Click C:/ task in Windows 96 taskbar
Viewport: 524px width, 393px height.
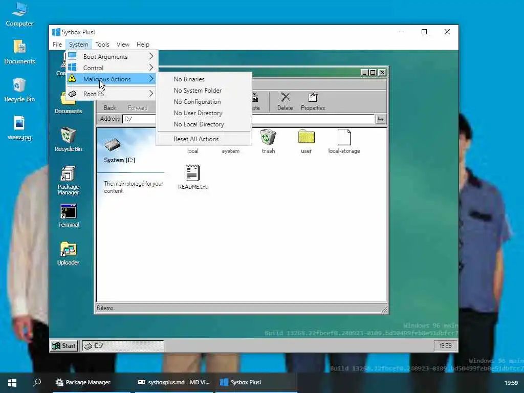pos(123,346)
